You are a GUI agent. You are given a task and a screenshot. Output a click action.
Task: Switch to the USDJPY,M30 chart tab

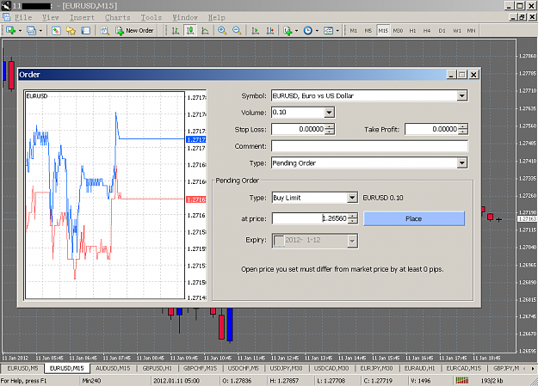[x=286, y=369]
